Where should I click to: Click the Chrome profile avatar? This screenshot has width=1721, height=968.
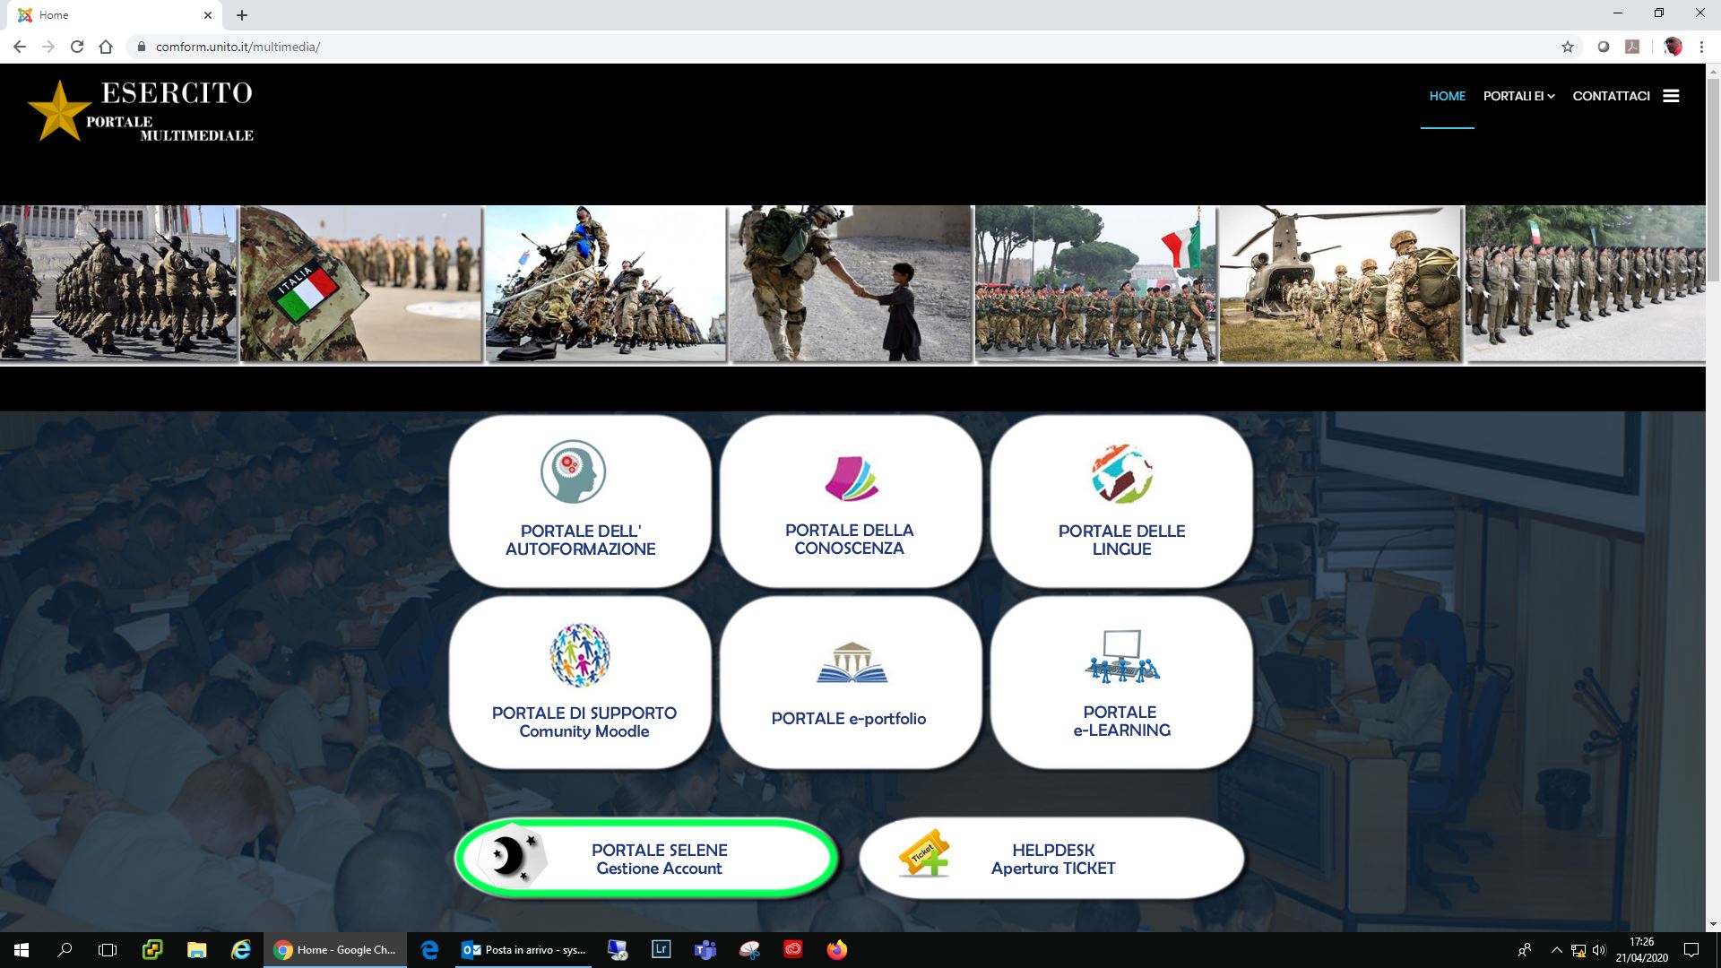click(1673, 47)
